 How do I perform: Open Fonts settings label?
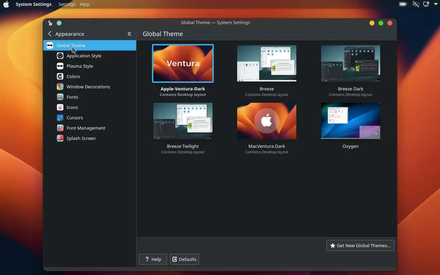(x=72, y=97)
